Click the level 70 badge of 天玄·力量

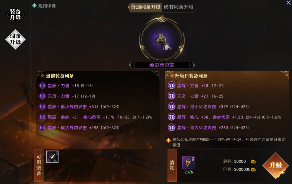coord(171,96)
